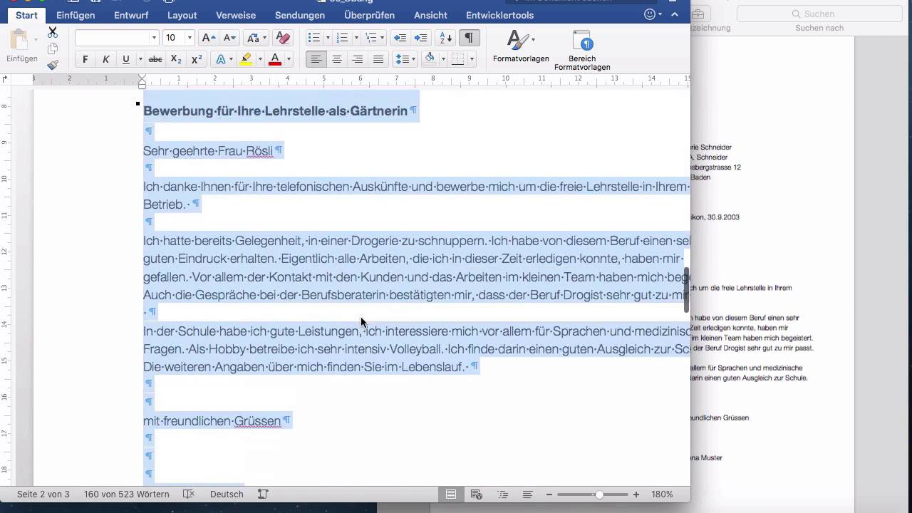Open the font size dropdown
The height and width of the screenshot is (513, 912).
click(189, 38)
